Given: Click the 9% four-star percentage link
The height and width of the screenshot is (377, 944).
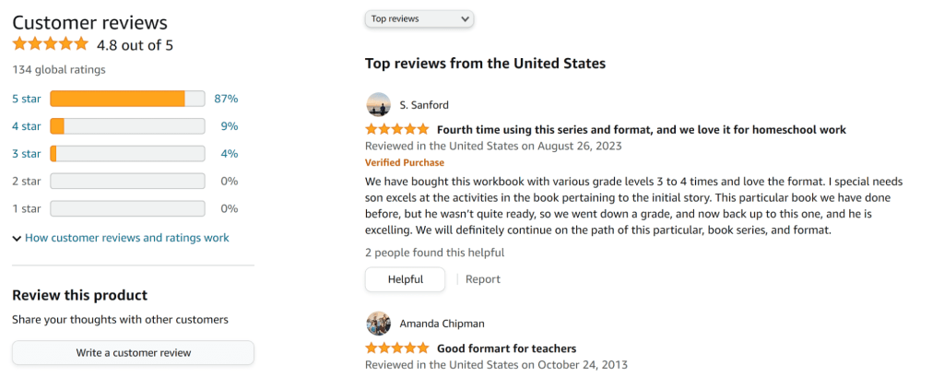Looking at the screenshot, I should [x=230, y=126].
